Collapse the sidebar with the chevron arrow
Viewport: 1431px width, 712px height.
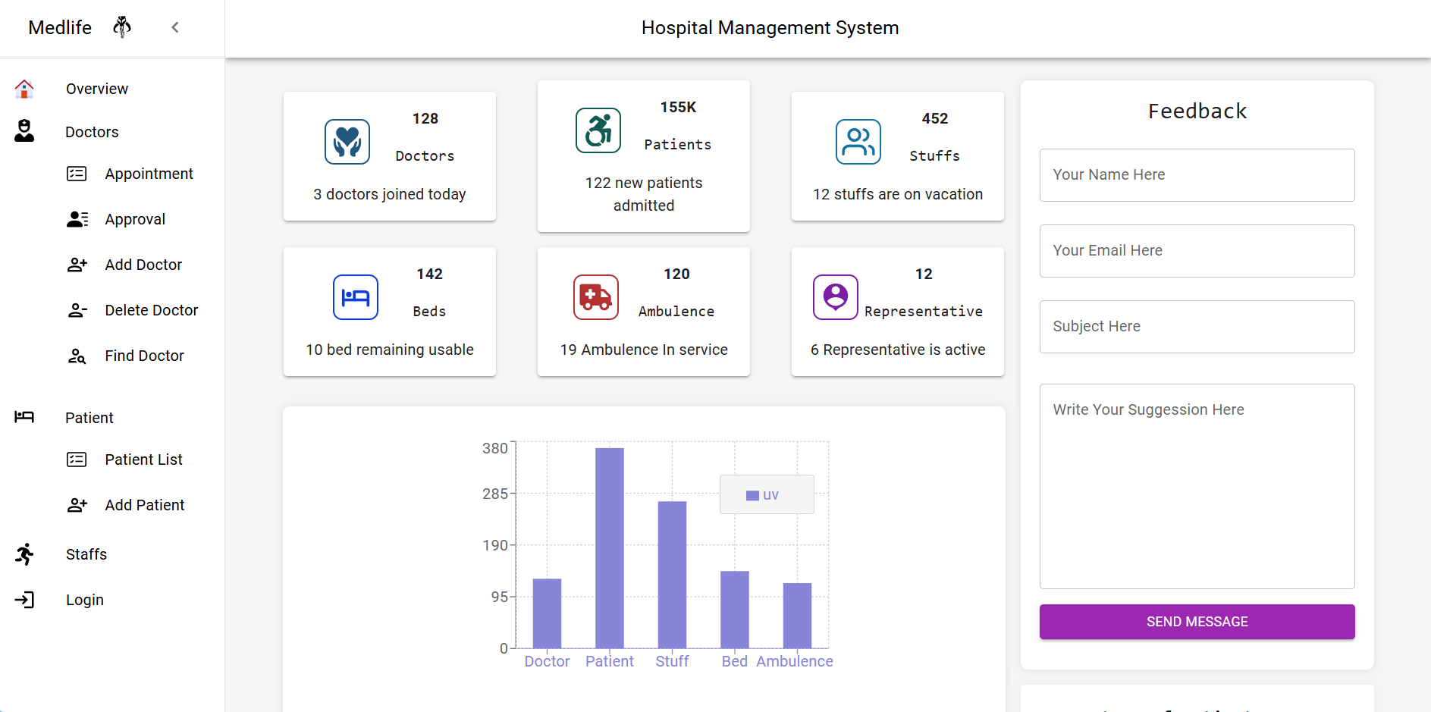(x=175, y=27)
